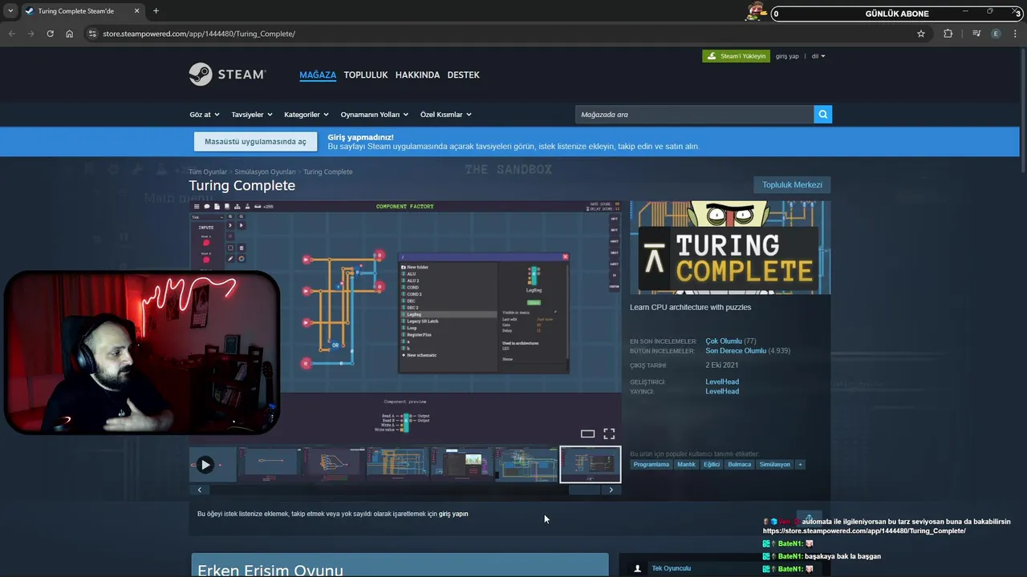
Task: Open the Topluluk Merkezi button
Action: [x=792, y=185]
